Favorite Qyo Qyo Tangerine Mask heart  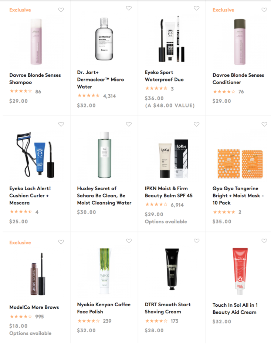point(264,124)
